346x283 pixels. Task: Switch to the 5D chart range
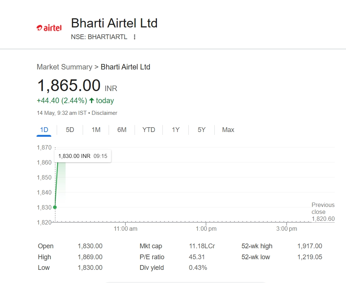tap(70, 130)
